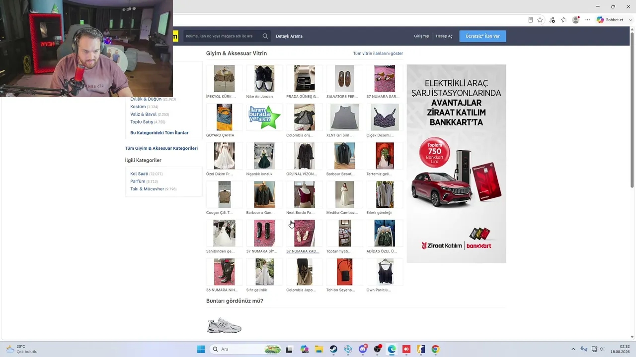
Task: Click the Ücretsiz İlan Ver button
Action: click(x=482, y=36)
